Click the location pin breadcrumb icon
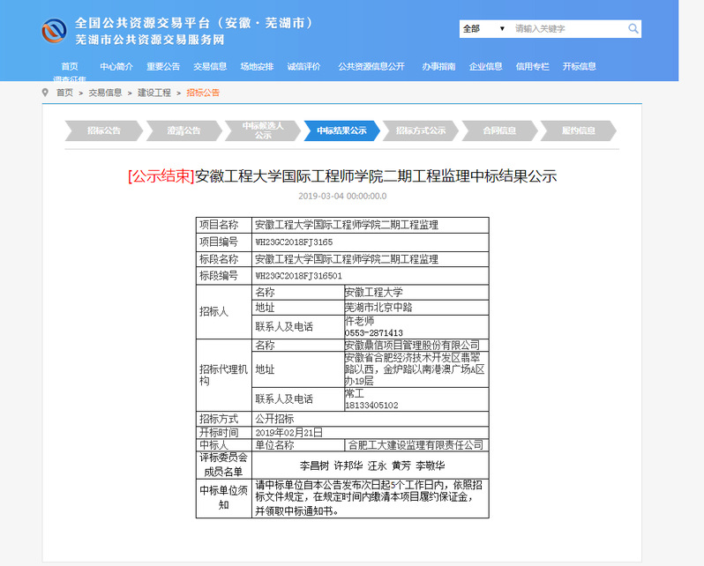 click(45, 93)
